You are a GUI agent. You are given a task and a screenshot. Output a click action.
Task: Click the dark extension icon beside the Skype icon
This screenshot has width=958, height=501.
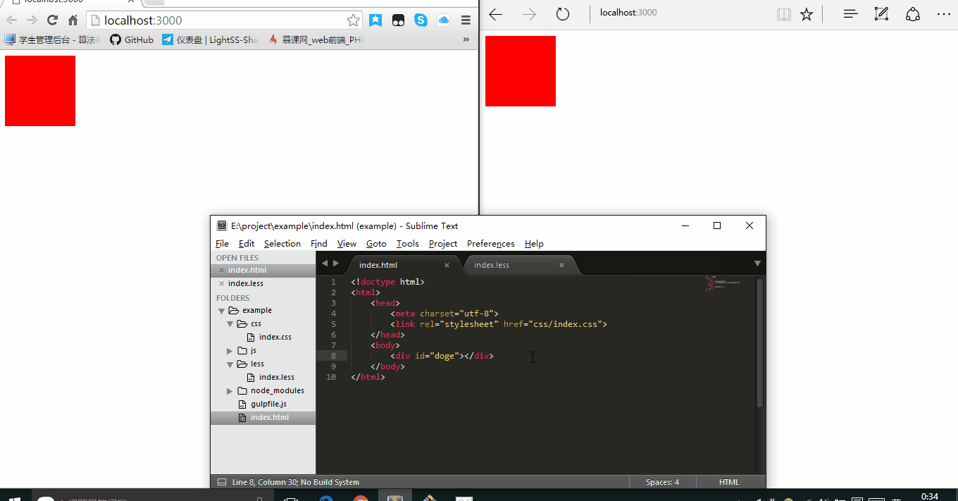pyautogui.click(x=398, y=20)
